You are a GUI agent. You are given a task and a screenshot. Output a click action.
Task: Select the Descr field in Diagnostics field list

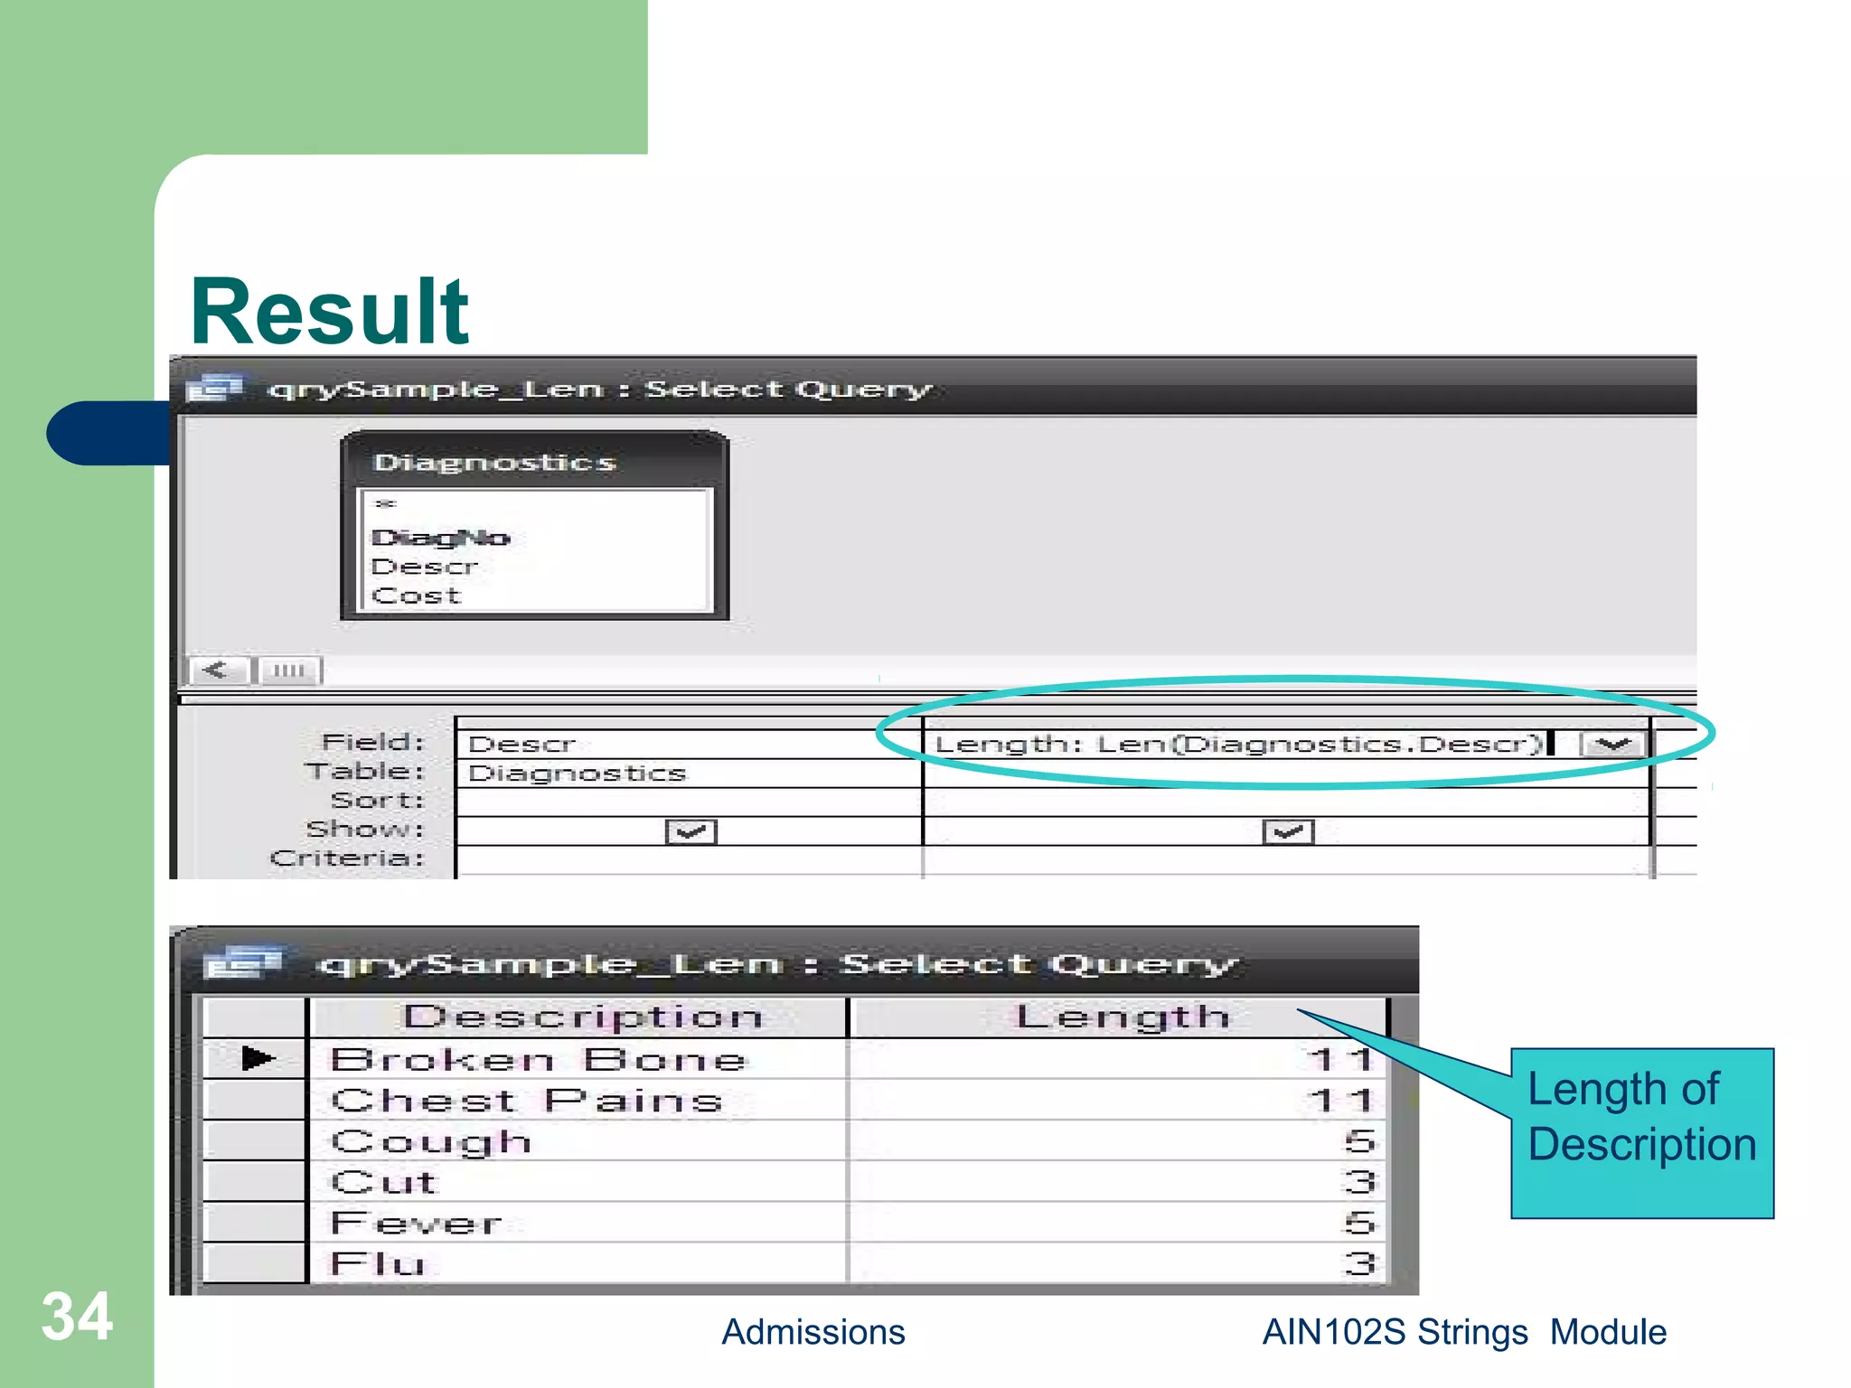424,567
